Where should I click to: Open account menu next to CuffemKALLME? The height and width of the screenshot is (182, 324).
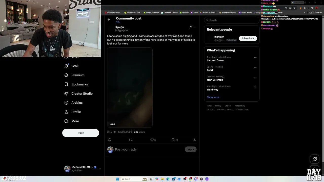(x=100, y=169)
